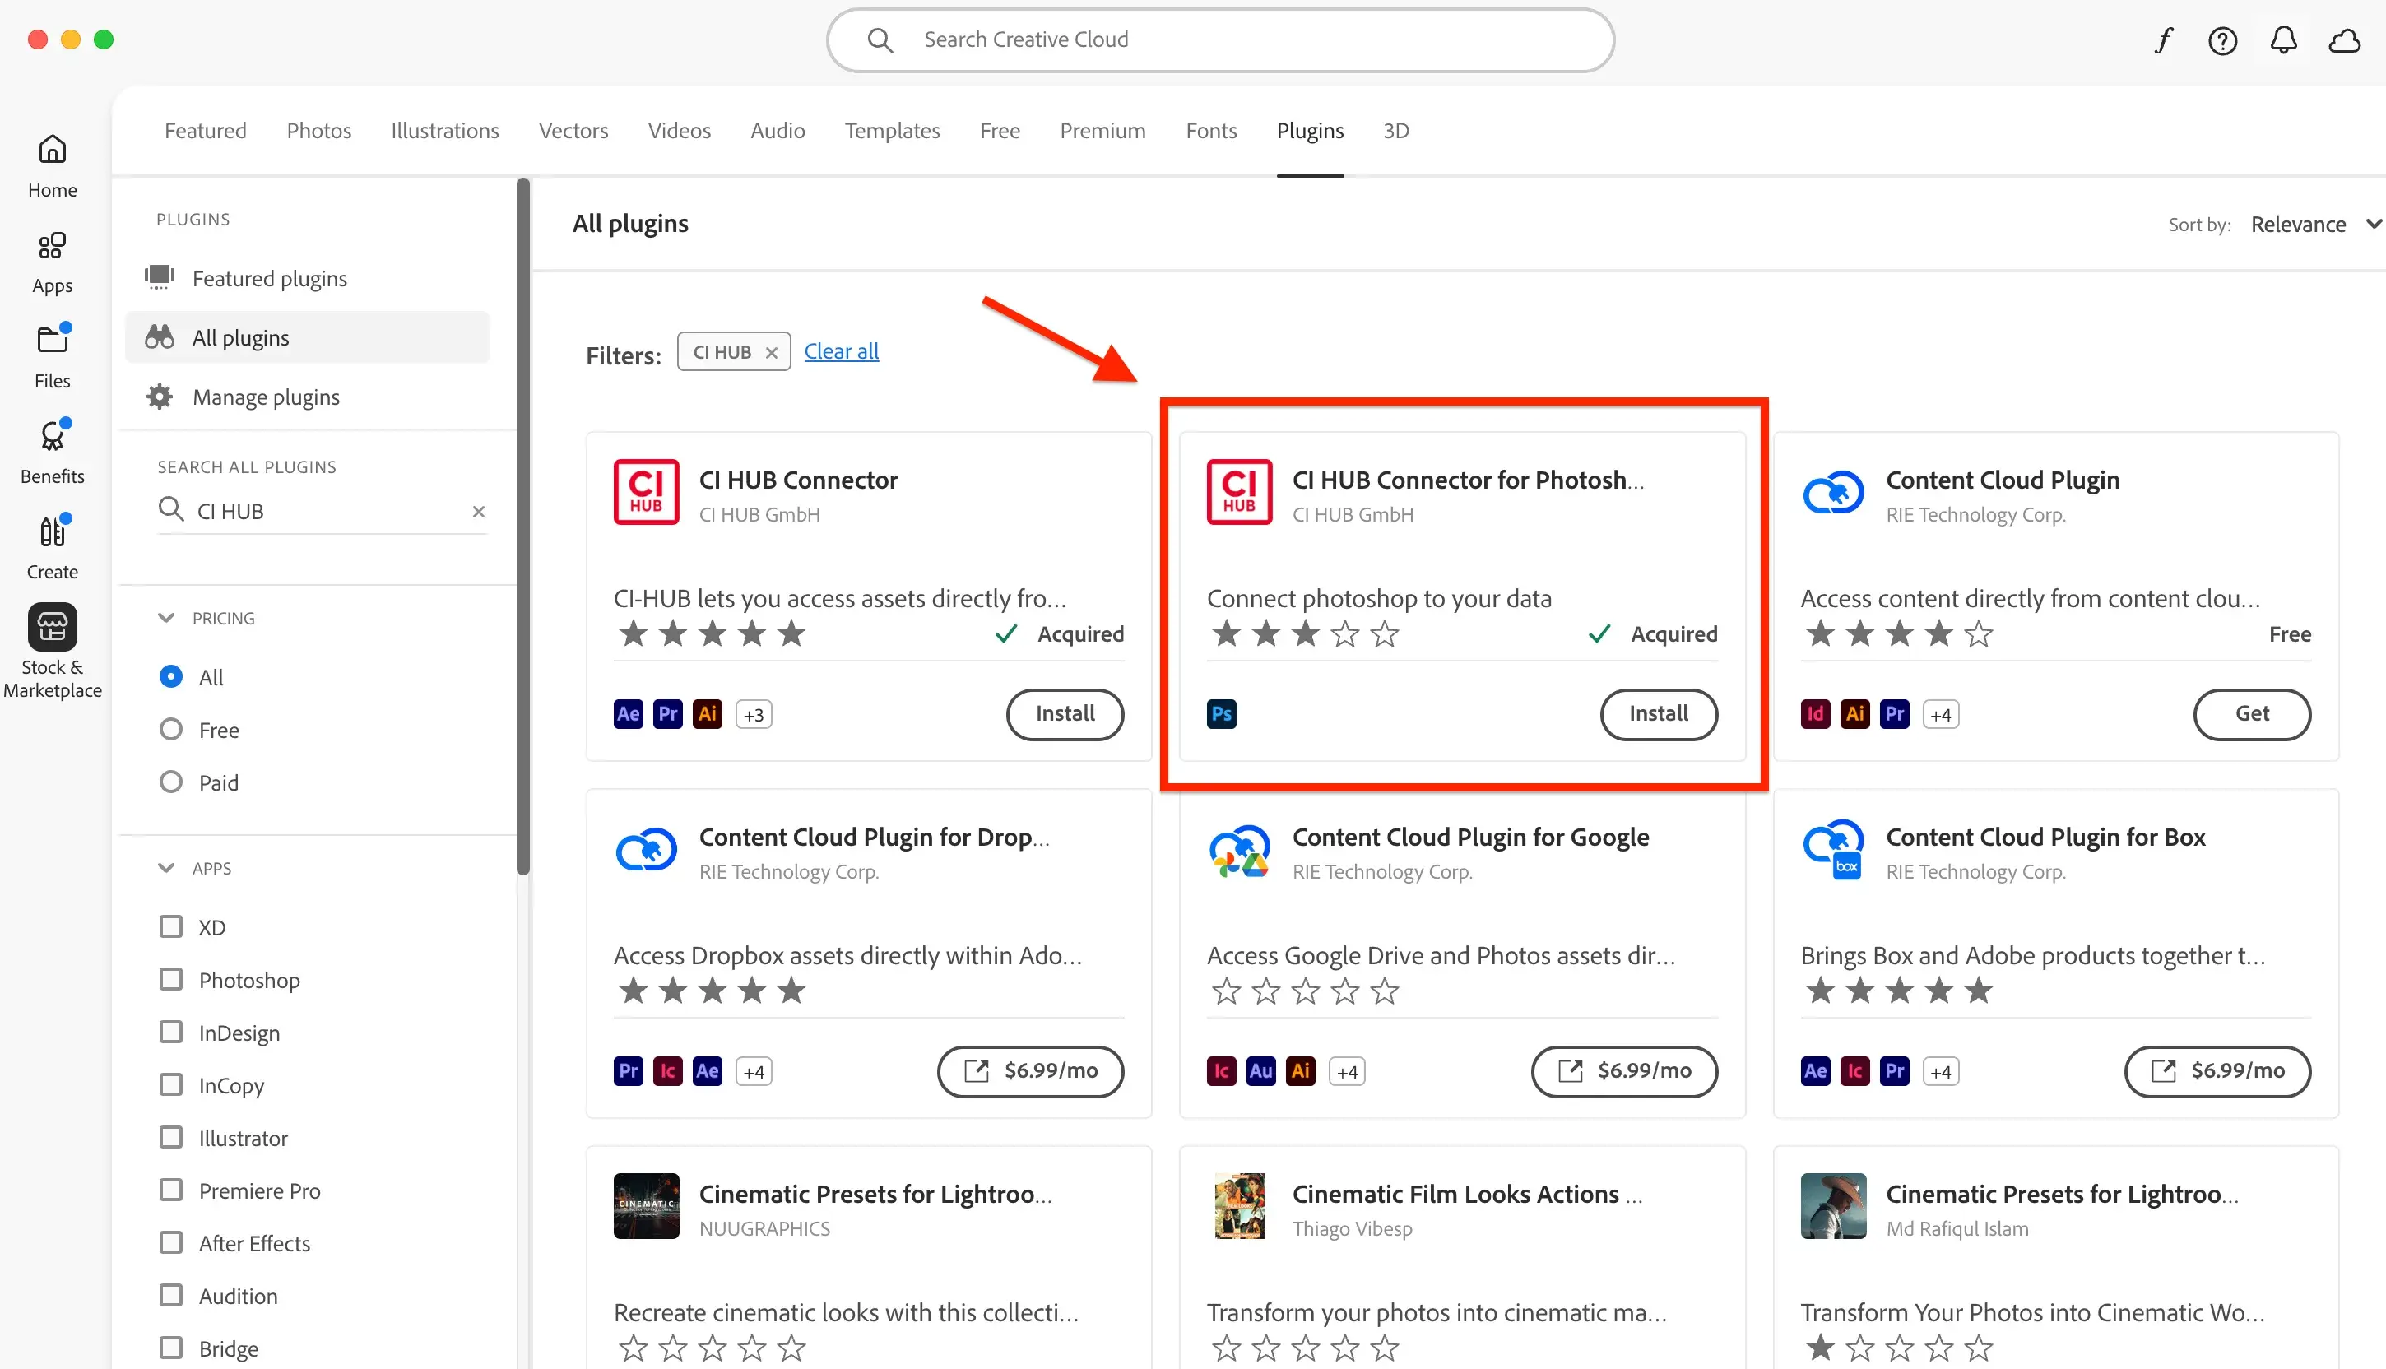This screenshot has width=2386, height=1369.
Task: Open the Files section in sidebar
Action: 52,357
